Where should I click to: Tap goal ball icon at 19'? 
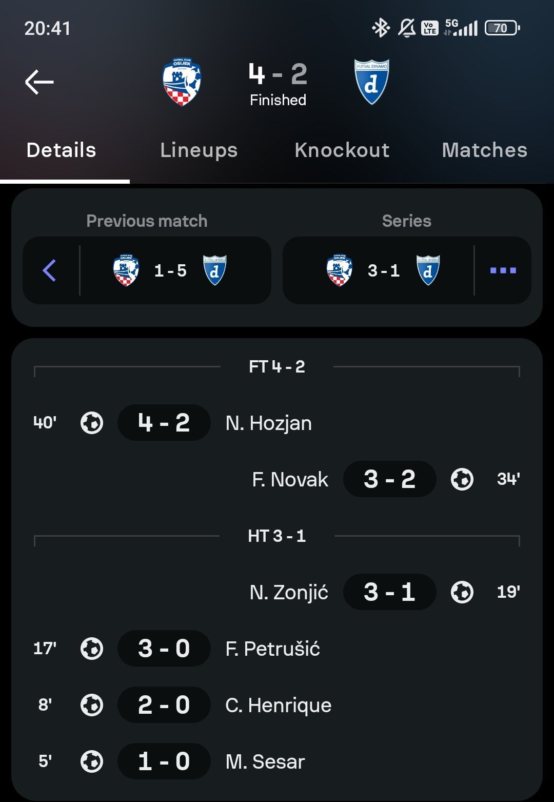pos(462,592)
